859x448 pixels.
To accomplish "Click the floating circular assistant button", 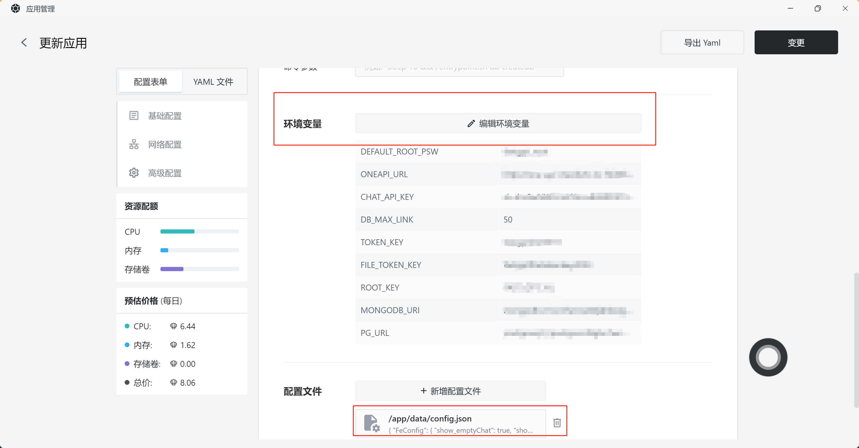I will pyautogui.click(x=768, y=357).
